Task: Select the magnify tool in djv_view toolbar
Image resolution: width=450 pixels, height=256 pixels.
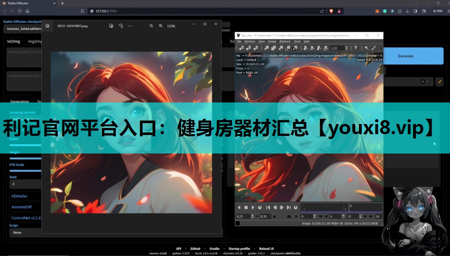Action: point(367,48)
